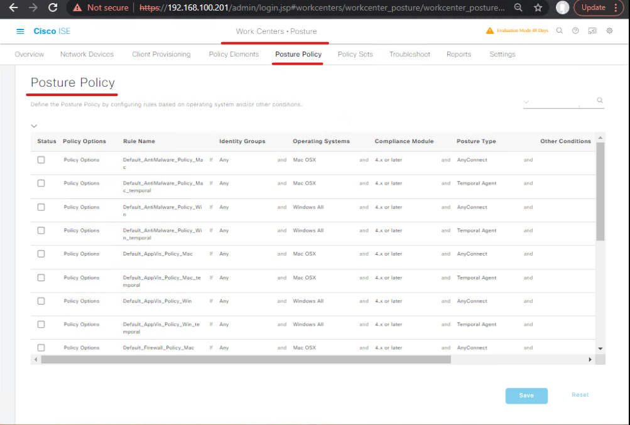Select the Posture Policy tab

[x=298, y=54]
